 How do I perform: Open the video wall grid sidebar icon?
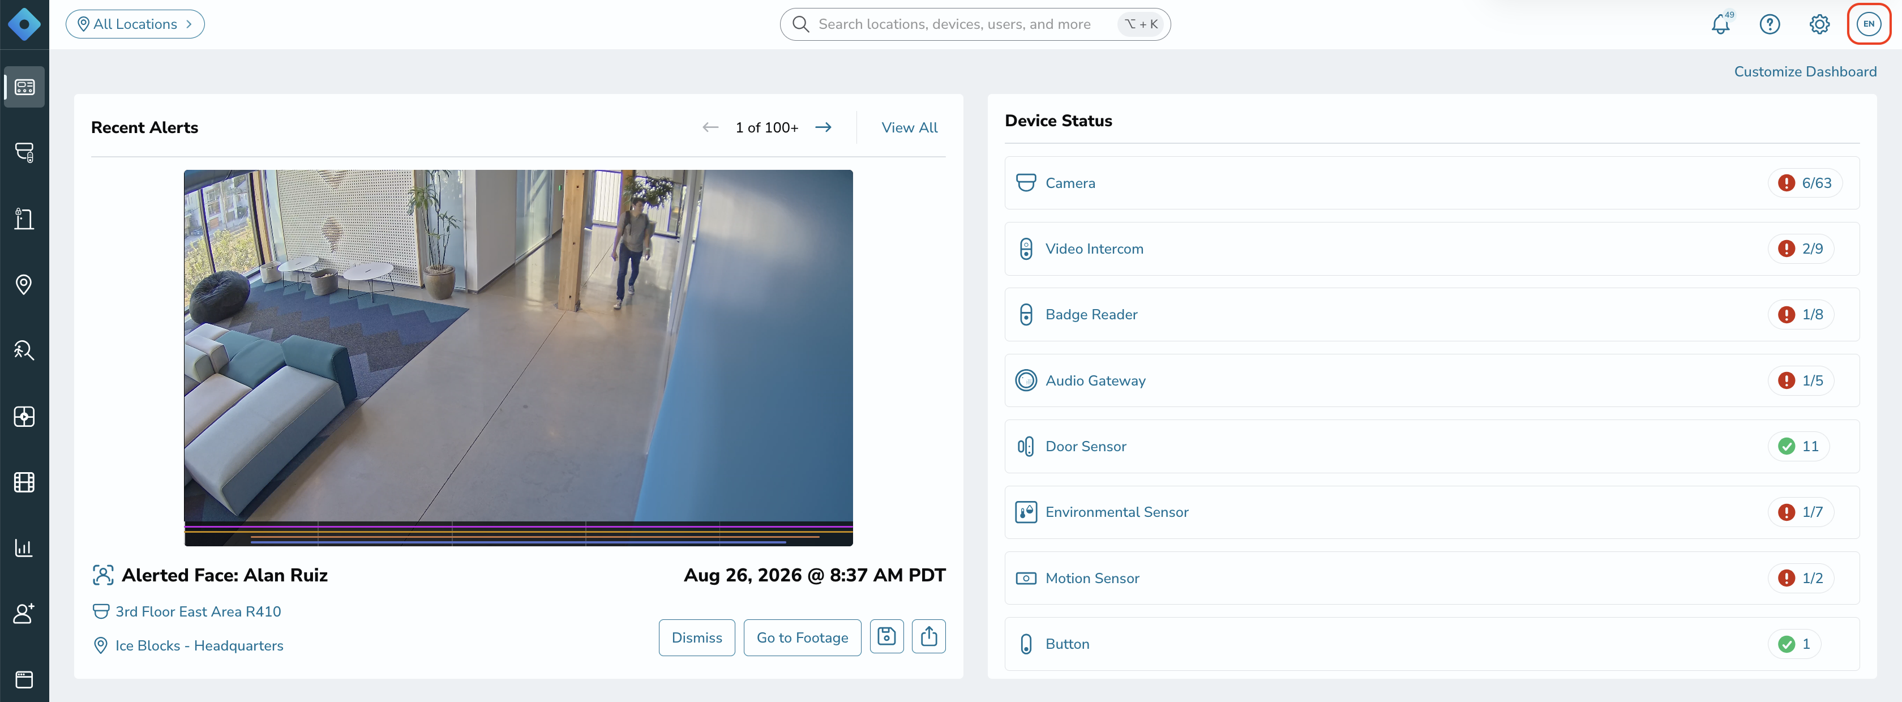coord(24,416)
